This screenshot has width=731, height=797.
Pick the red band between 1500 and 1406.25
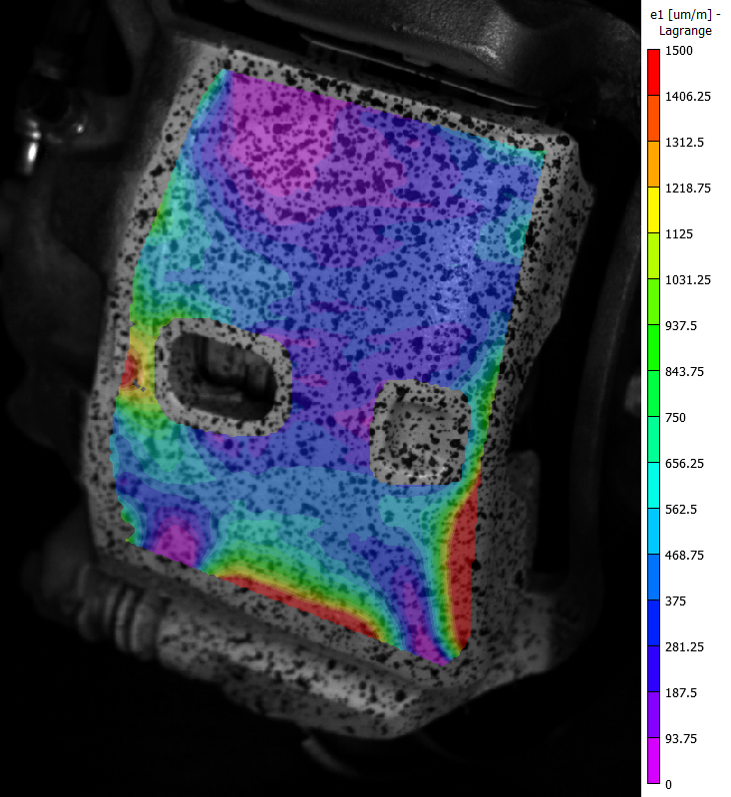pos(653,72)
